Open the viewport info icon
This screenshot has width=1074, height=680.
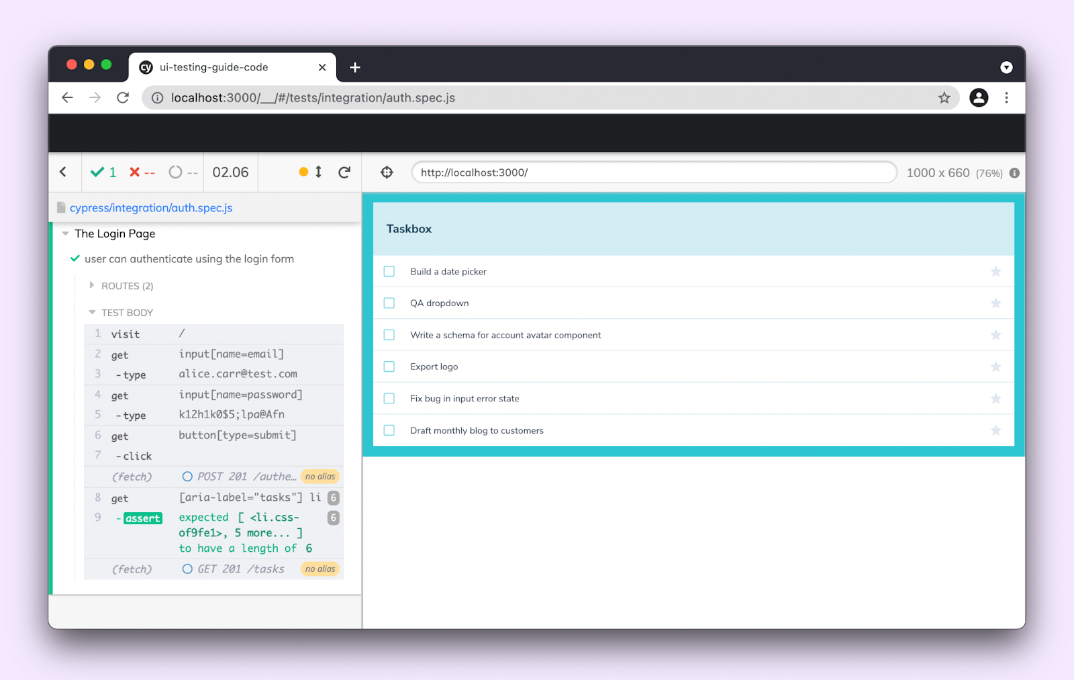1014,173
